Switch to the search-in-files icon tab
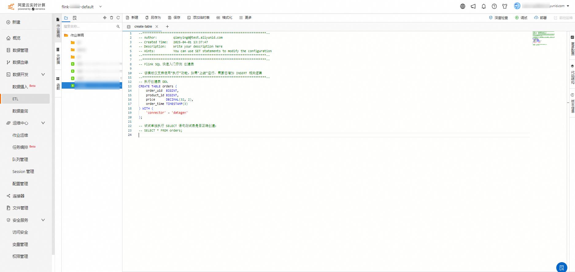The width and height of the screenshot is (575, 272). click(75, 18)
